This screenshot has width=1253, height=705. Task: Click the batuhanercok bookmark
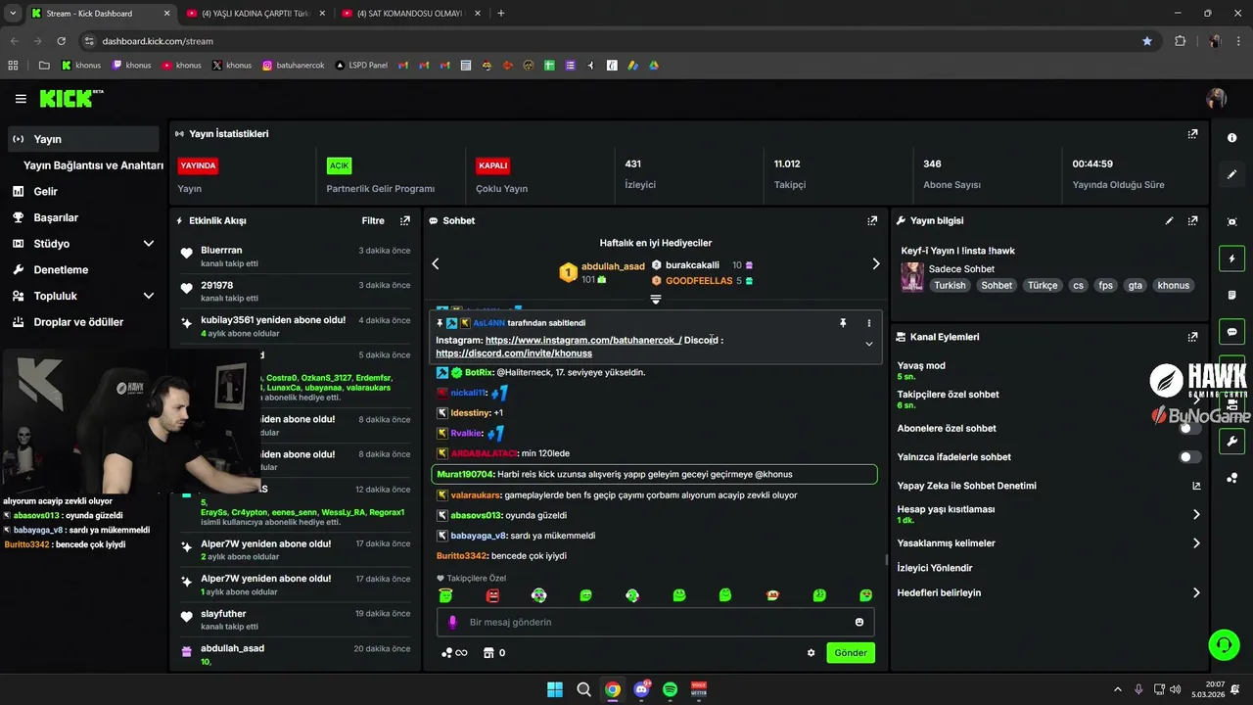click(293, 66)
